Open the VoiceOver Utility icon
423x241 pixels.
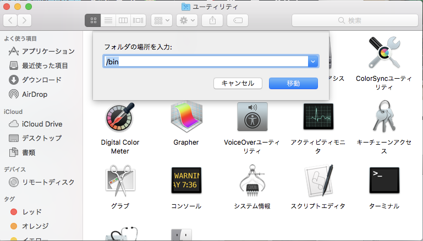tap(252, 117)
